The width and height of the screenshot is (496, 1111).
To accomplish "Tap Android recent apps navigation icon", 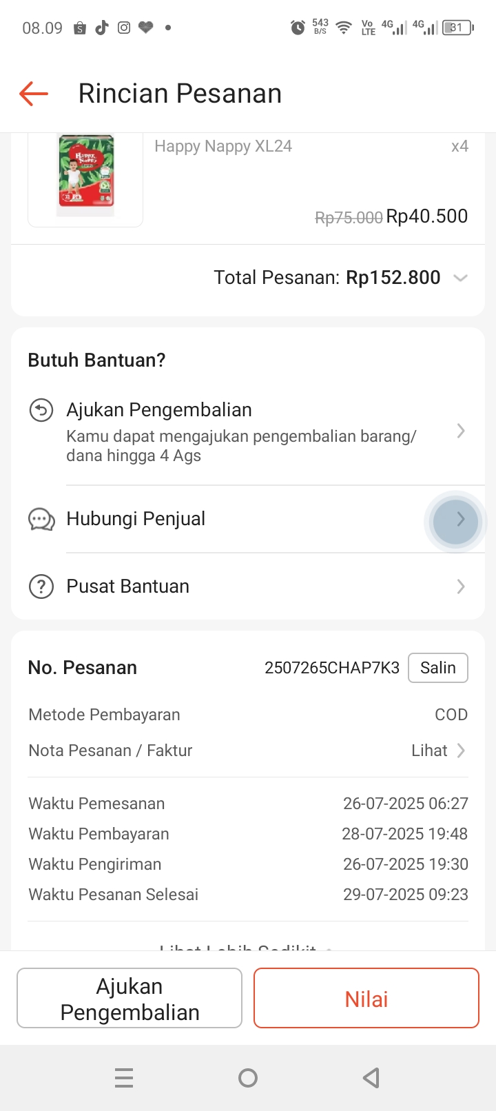I will point(124,1077).
